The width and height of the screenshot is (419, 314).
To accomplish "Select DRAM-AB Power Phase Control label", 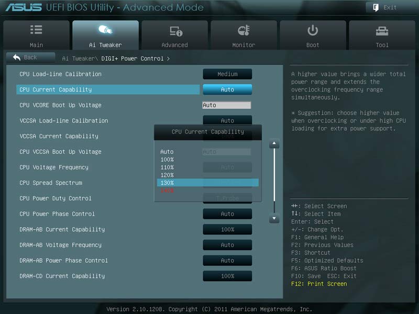I will coord(63,260).
